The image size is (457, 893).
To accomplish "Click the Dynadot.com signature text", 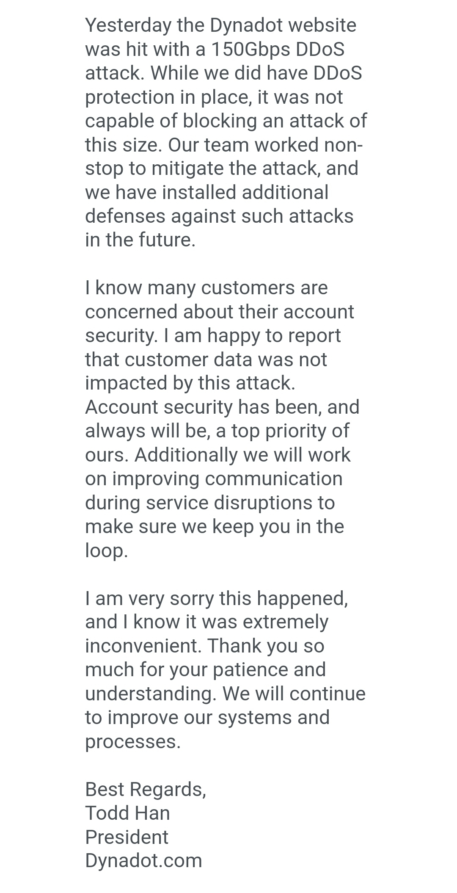I will pos(143,861).
